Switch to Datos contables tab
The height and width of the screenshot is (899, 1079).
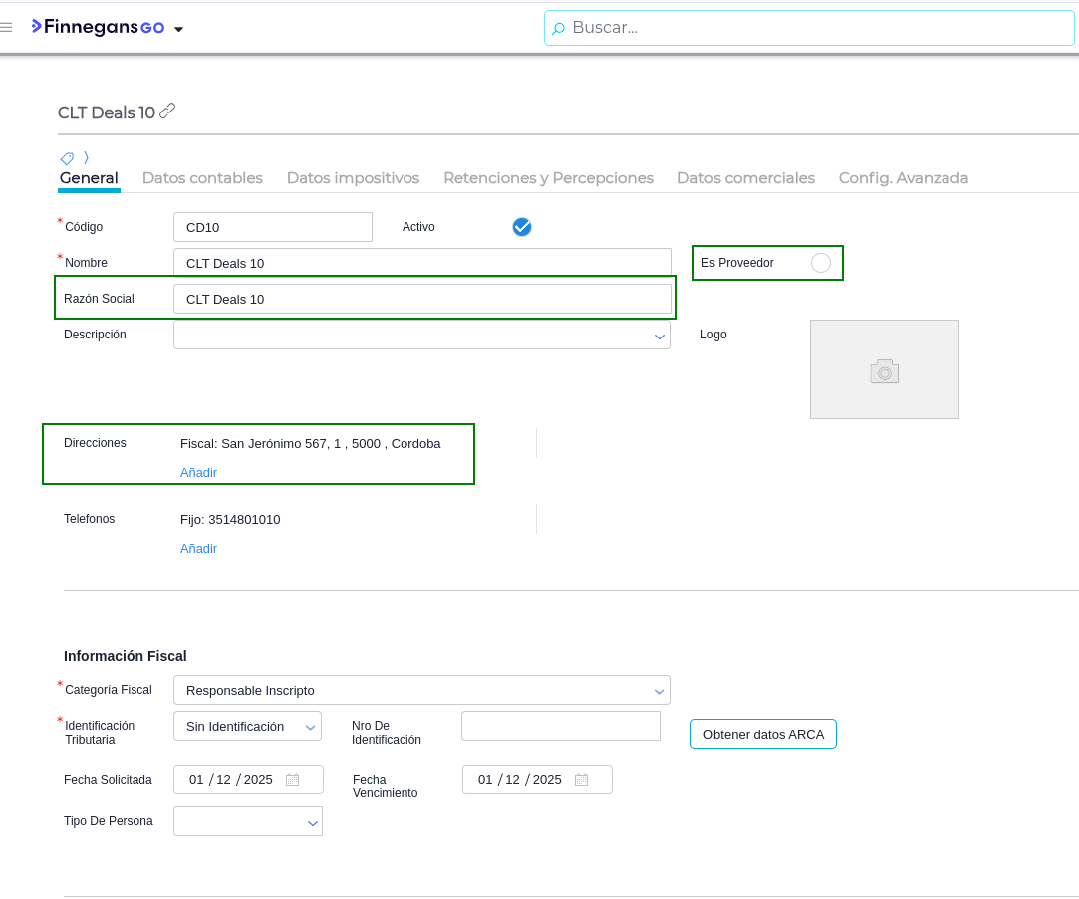[x=202, y=178]
